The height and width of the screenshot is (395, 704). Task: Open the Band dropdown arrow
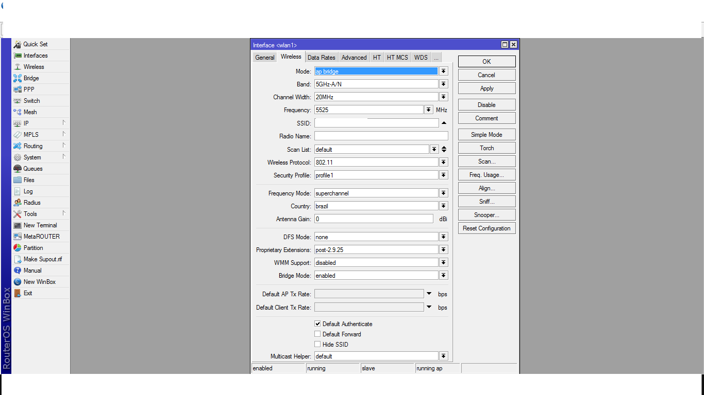[x=444, y=84]
